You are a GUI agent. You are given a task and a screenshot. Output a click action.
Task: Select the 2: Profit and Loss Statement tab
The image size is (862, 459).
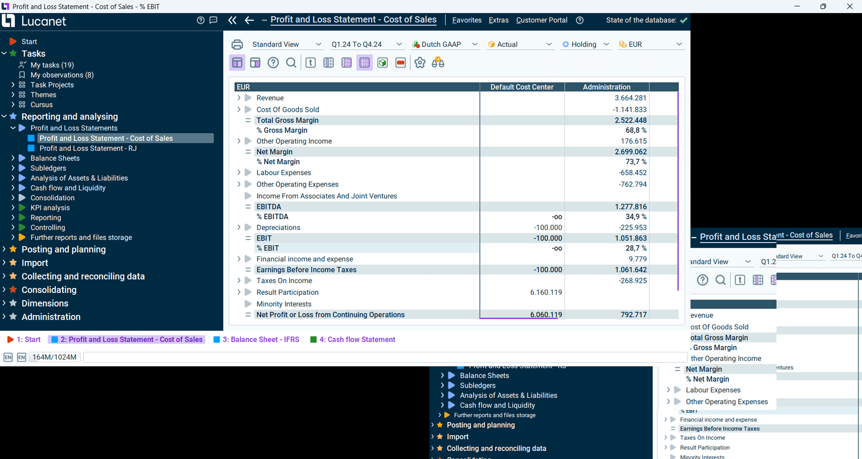click(127, 340)
